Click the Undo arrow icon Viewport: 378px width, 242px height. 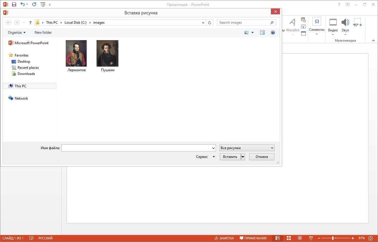[23, 4]
